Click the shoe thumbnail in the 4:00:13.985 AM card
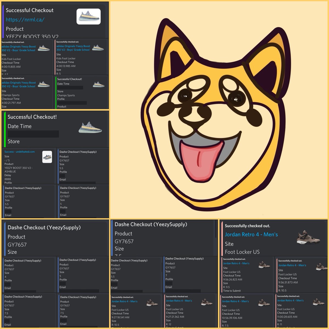The image size is (329, 329). pos(98,48)
